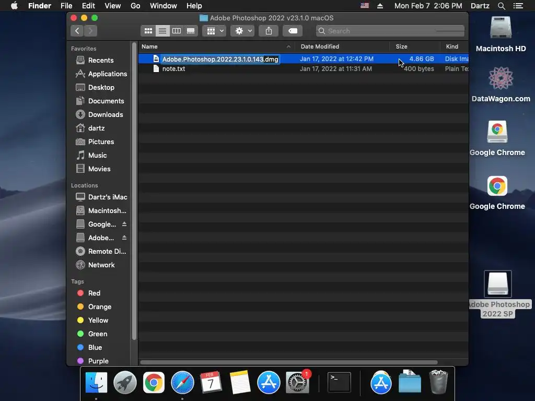Filter by the Orange tag
Viewport: 535px width, 401px height.
tap(94, 307)
